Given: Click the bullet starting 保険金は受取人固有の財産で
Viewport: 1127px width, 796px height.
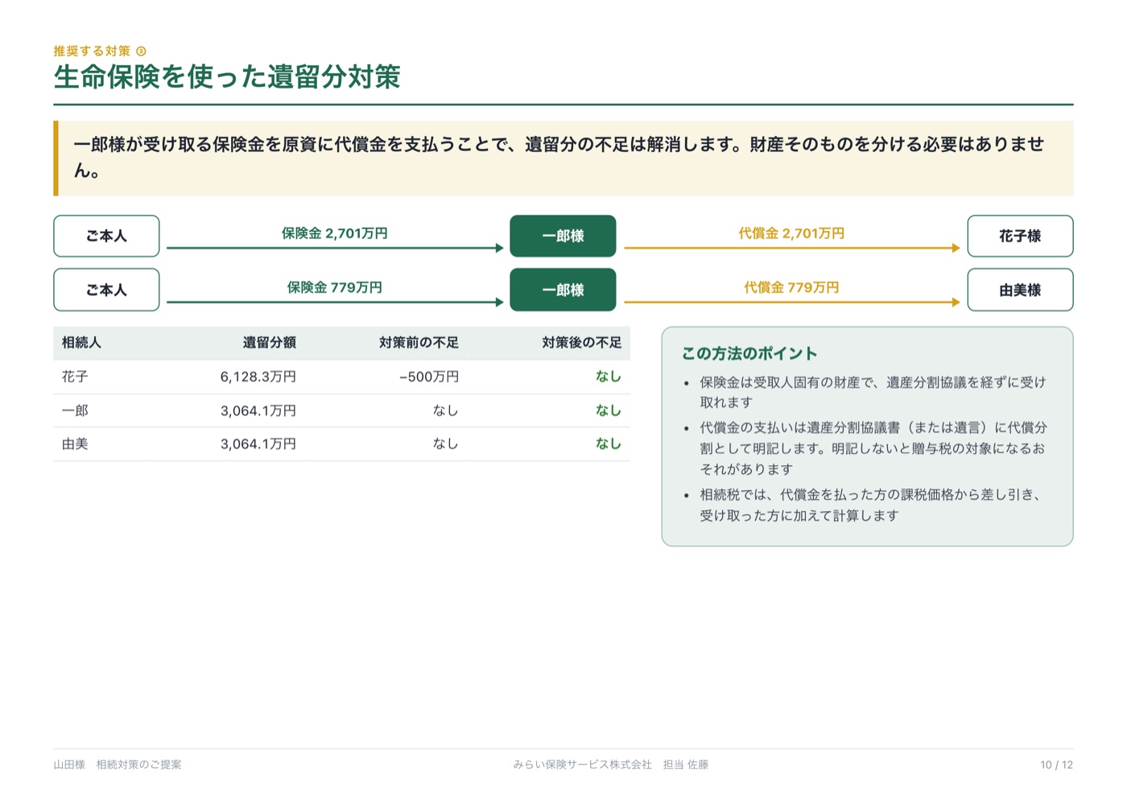Looking at the screenshot, I should click(x=873, y=392).
